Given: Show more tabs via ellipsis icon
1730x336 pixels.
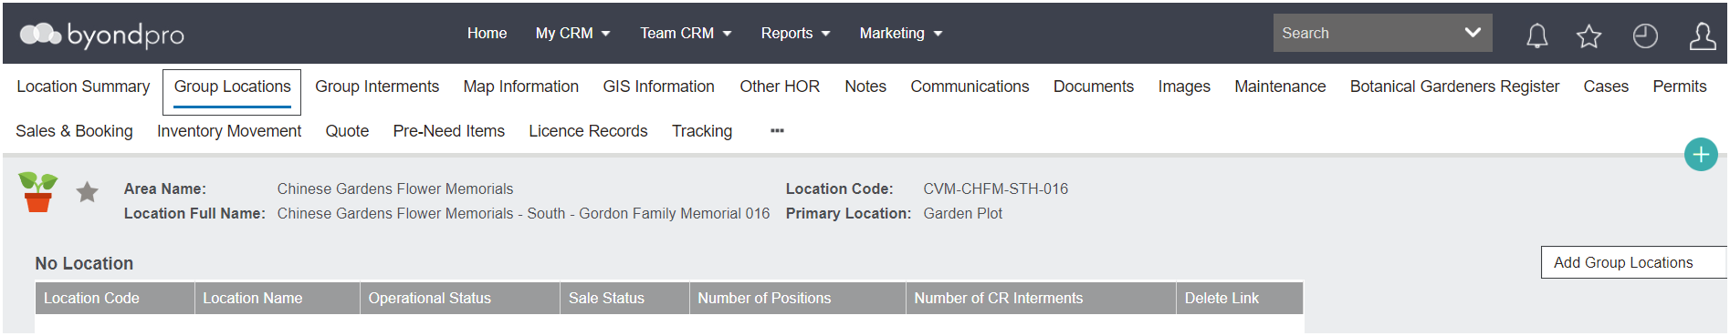Looking at the screenshot, I should tap(777, 131).
